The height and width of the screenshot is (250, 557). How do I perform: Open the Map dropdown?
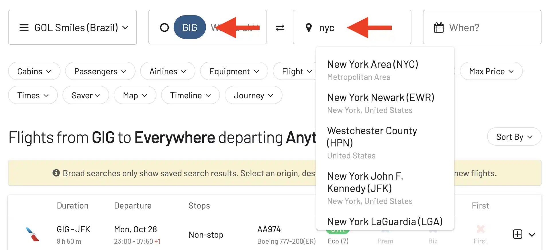click(x=135, y=95)
